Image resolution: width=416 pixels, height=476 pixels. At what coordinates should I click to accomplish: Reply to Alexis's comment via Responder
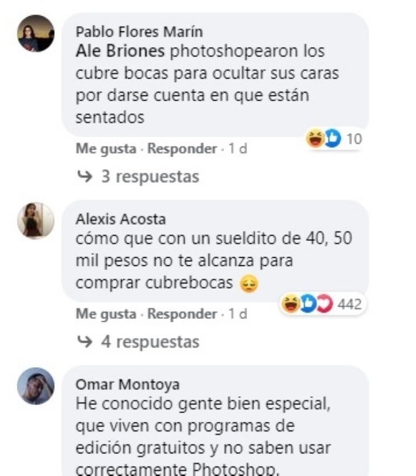(x=182, y=314)
